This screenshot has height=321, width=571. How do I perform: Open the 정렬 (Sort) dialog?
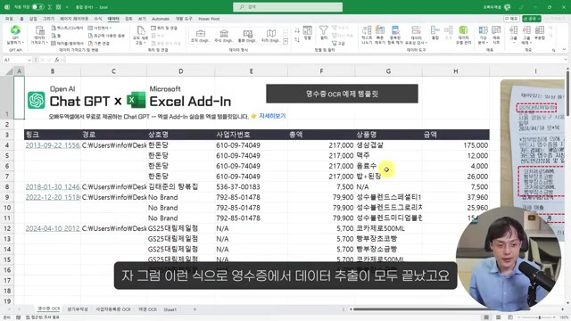click(x=308, y=33)
